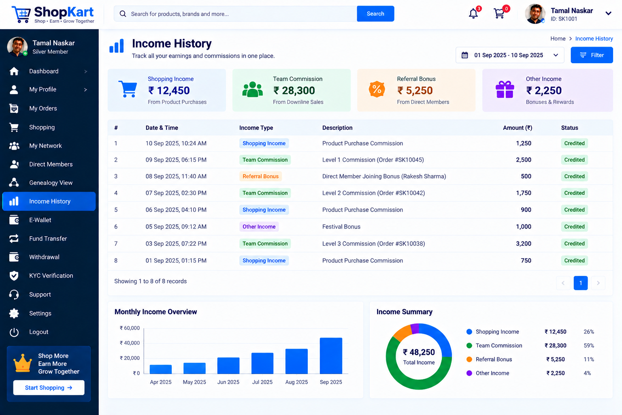Image resolution: width=622 pixels, height=415 pixels.
Task: Click the My Orders bag icon
Action: tap(14, 108)
